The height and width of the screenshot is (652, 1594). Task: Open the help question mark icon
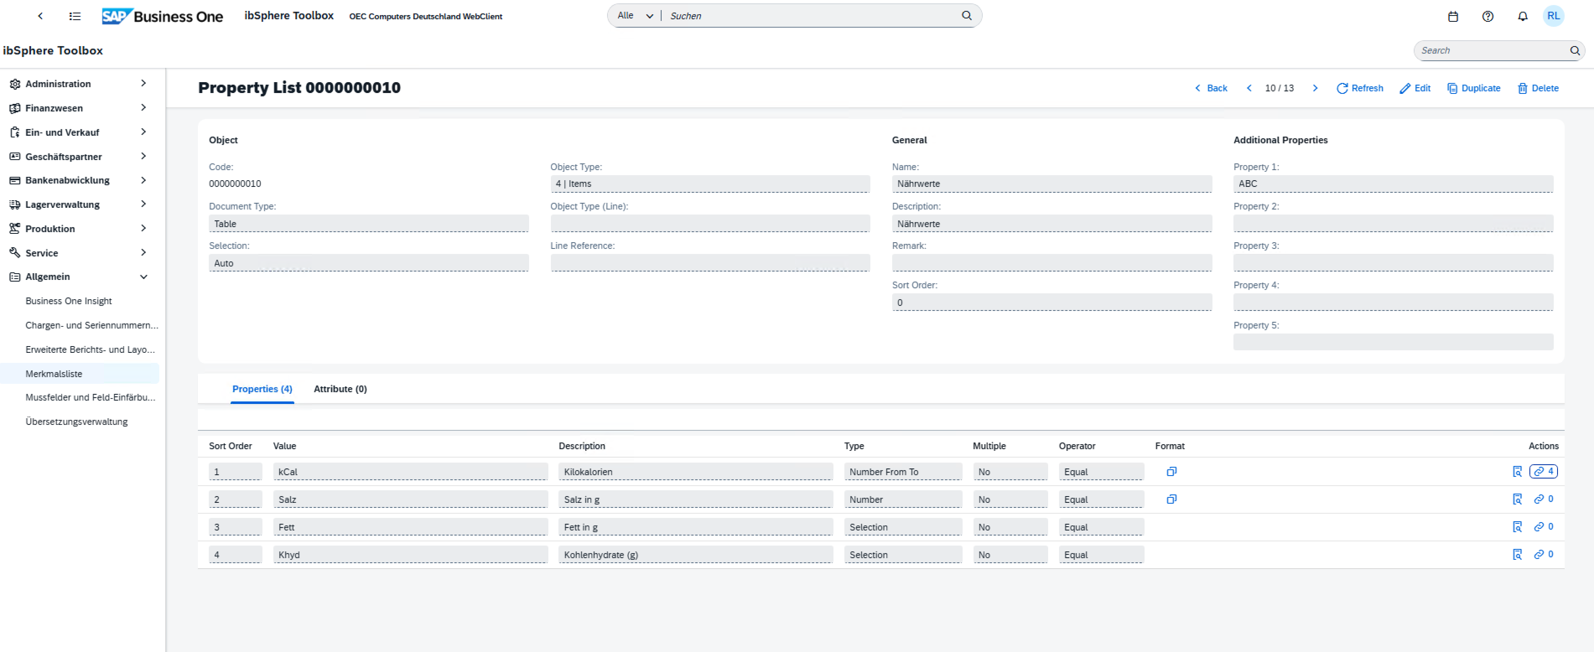[1488, 16]
